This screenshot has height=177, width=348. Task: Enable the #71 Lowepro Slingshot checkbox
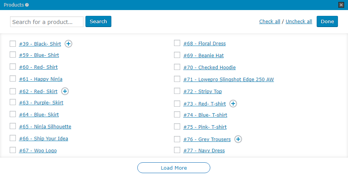click(x=177, y=79)
